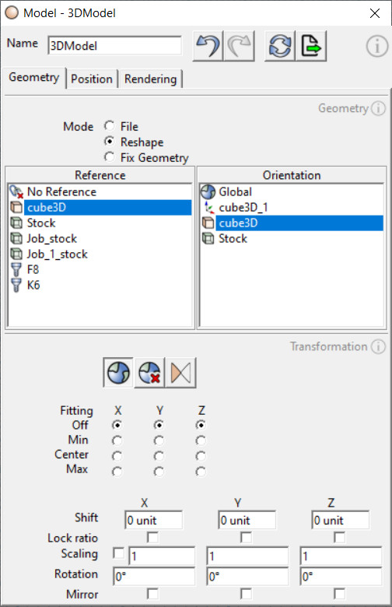Click the Shift X input field

point(154,520)
